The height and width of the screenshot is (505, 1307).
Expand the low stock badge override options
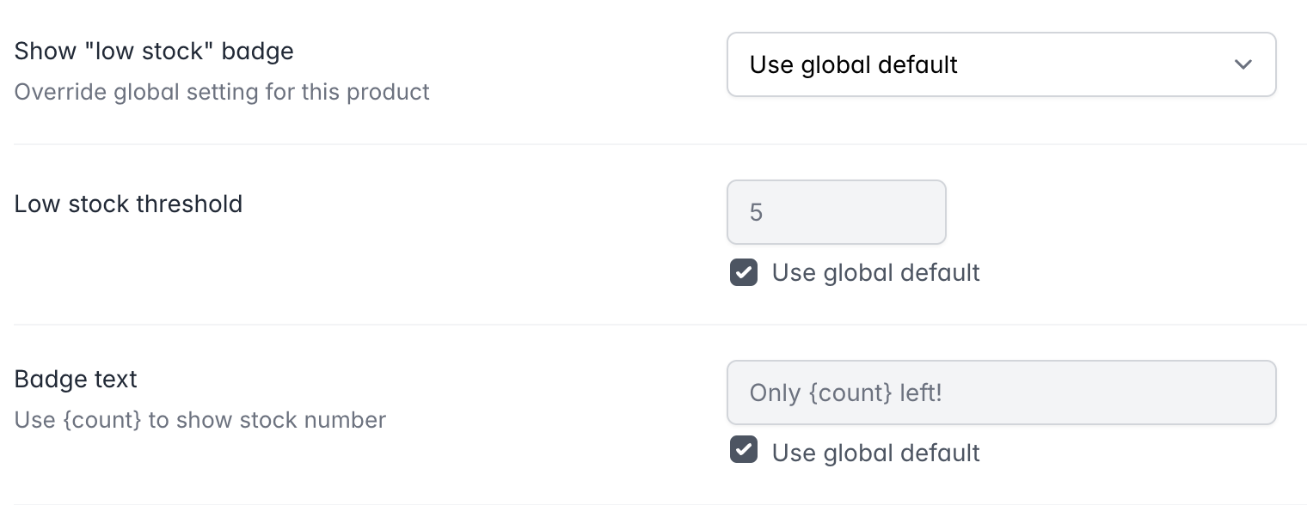click(x=1001, y=64)
